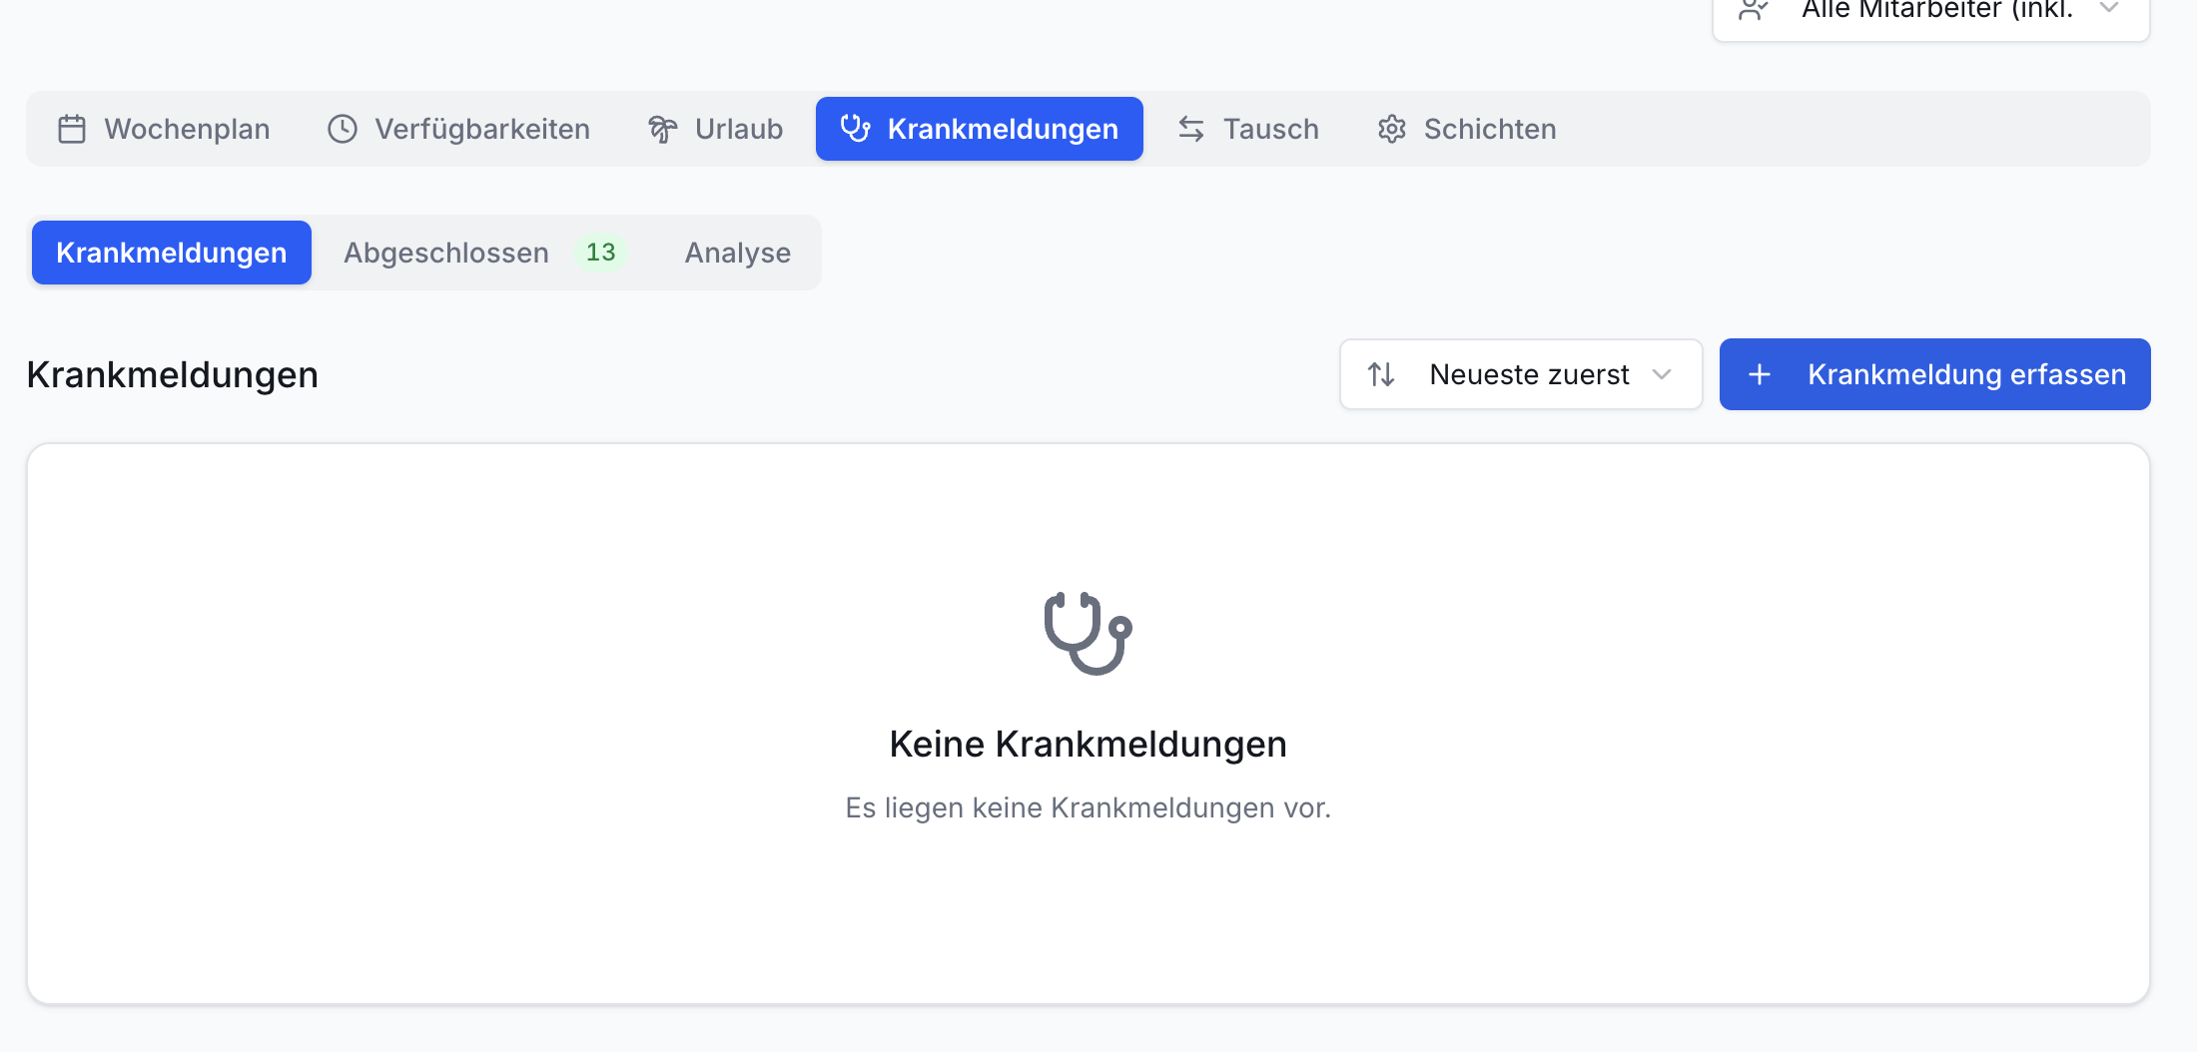Viewport: 2197px width, 1052px height.
Task: Open the Schichten tab
Action: tap(1466, 129)
